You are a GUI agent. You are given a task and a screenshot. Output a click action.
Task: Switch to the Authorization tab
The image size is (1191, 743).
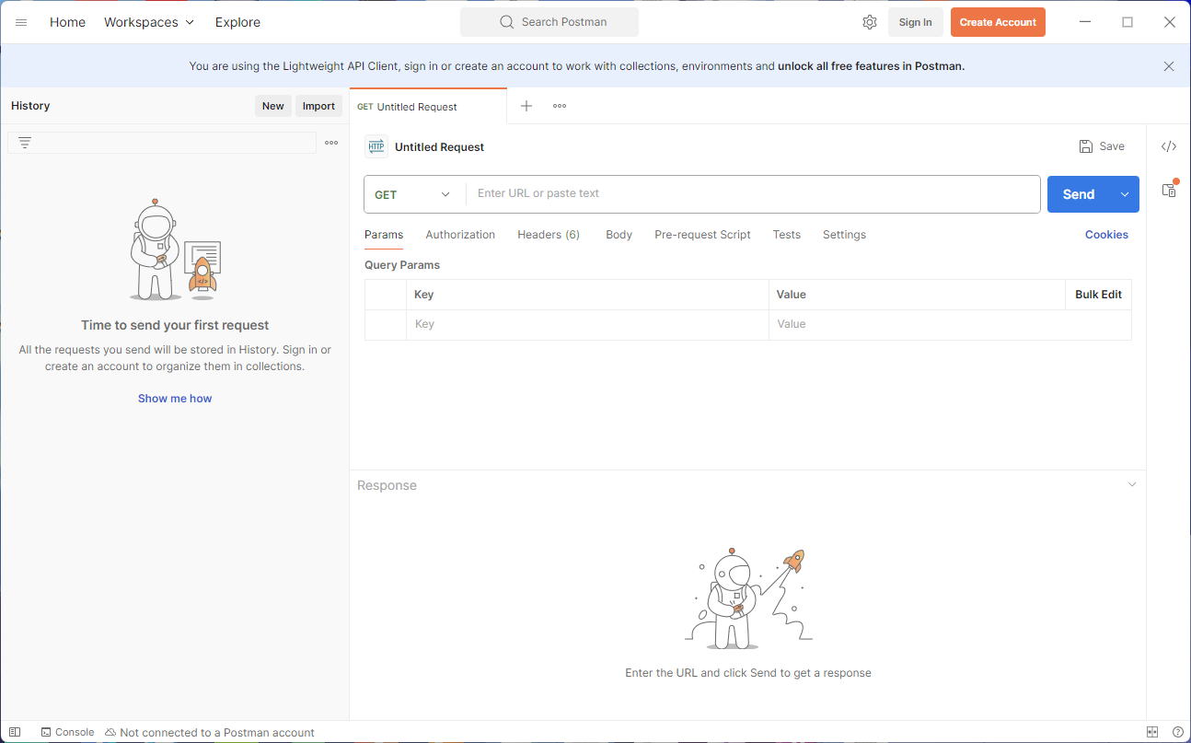460,235
